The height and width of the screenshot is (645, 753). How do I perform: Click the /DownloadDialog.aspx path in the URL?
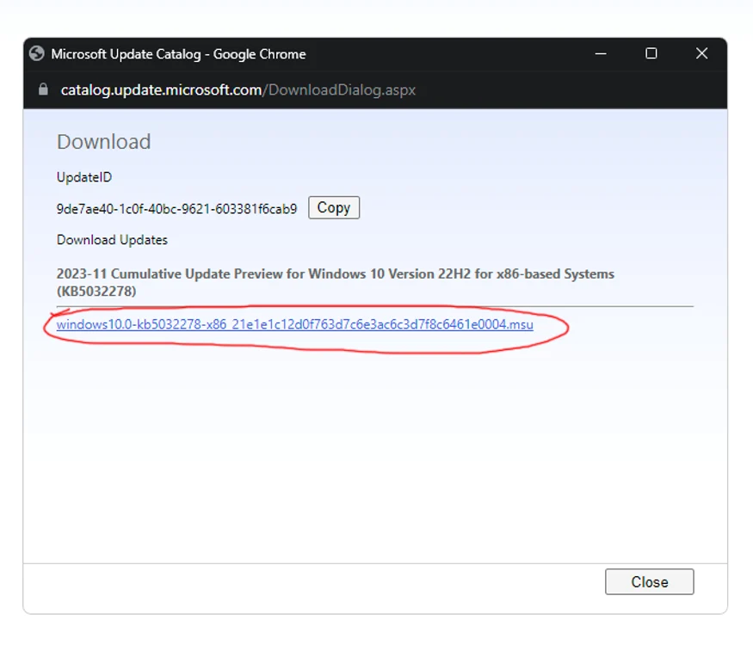point(339,89)
